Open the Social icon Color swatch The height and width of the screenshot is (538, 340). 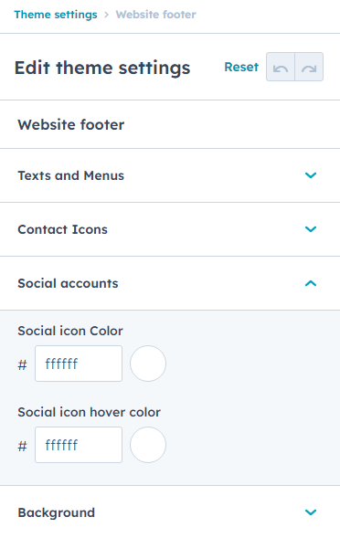[x=148, y=364]
